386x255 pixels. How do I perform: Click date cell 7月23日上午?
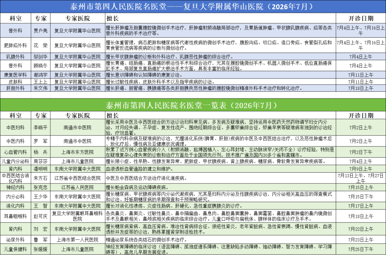pyautogui.click(x=361, y=240)
